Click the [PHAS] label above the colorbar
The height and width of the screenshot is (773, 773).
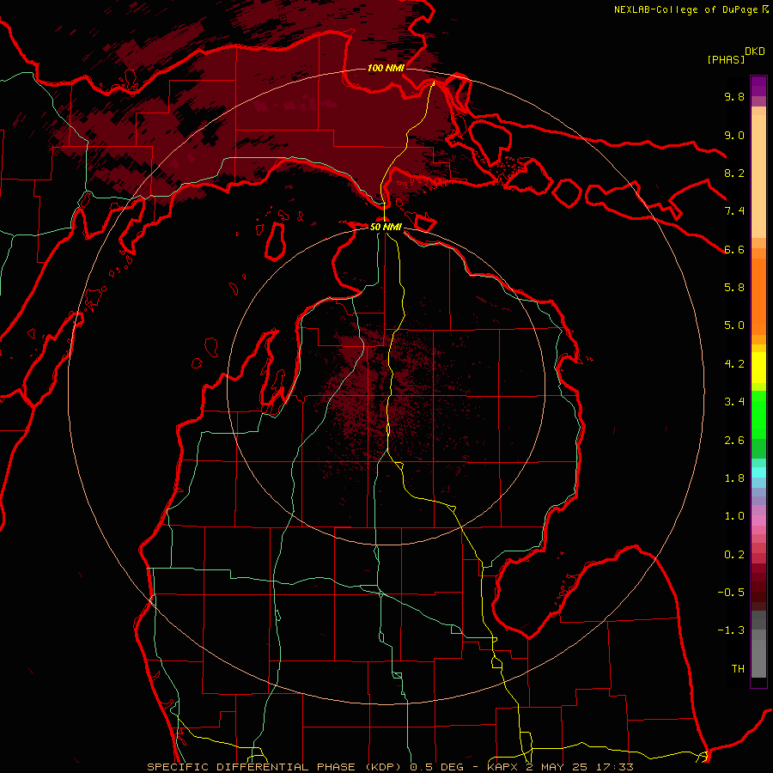click(726, 60)
